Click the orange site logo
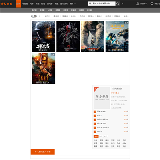 pyautogui.click(x=7, y=4)
